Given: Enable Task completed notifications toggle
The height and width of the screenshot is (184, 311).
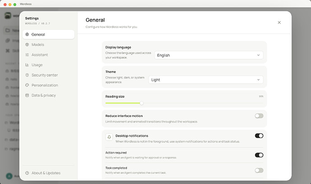Looking at the screenshot, I should tap(259, 171).
